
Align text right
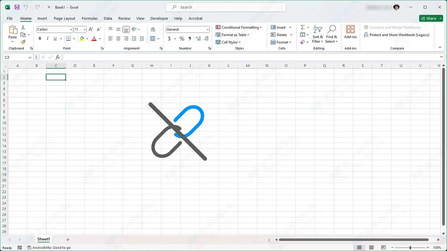[126, 39]
